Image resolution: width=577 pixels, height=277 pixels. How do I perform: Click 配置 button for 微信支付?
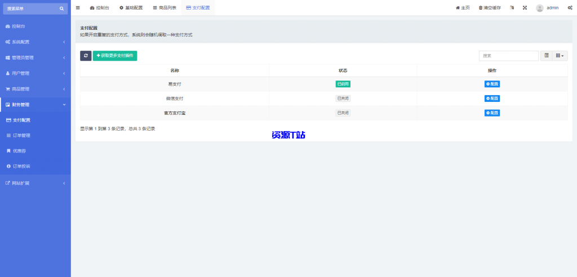(492, 98)
